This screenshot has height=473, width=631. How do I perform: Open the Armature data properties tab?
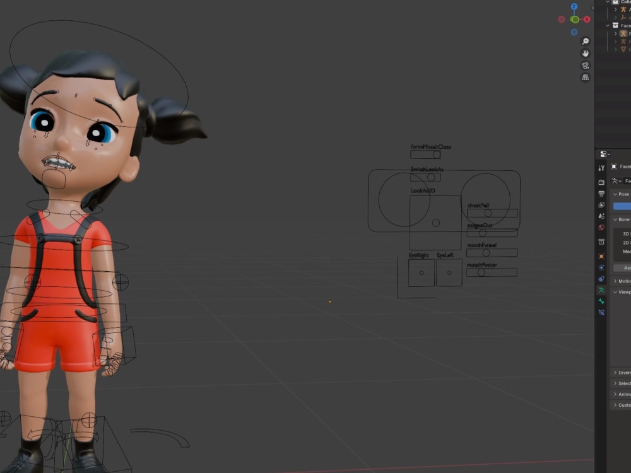point(601,290)
